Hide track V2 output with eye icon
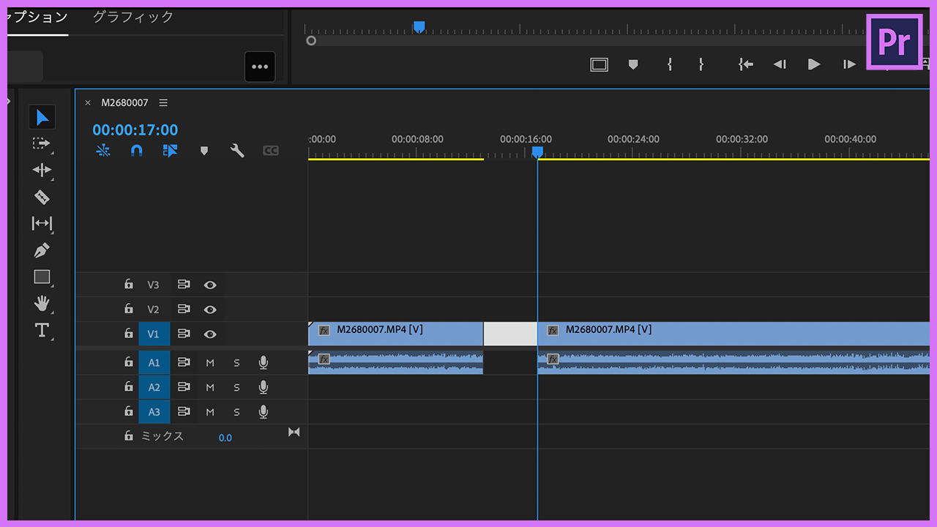The image size is (937, 527). pos(210,310)
